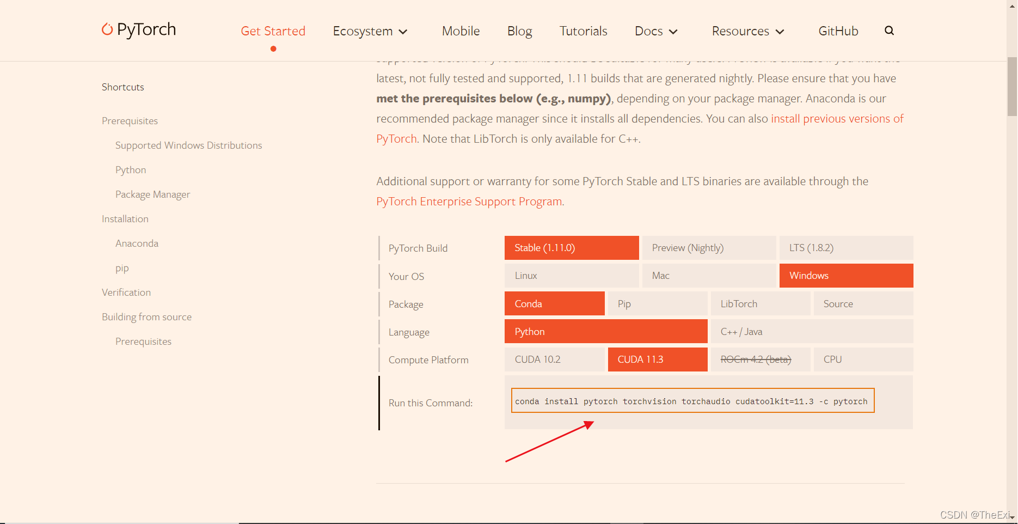
Task: Select the Source package option
Action: tap(863, 303)
